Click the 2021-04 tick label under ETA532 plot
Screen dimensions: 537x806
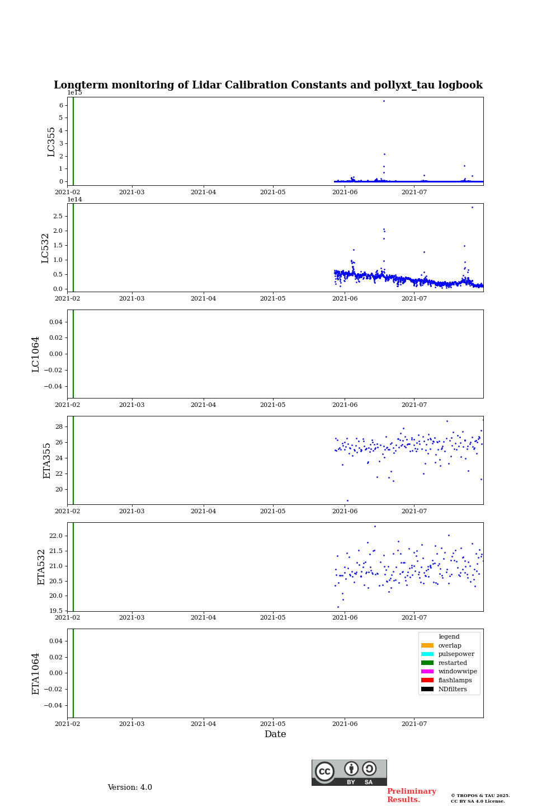tap(204, 617)
